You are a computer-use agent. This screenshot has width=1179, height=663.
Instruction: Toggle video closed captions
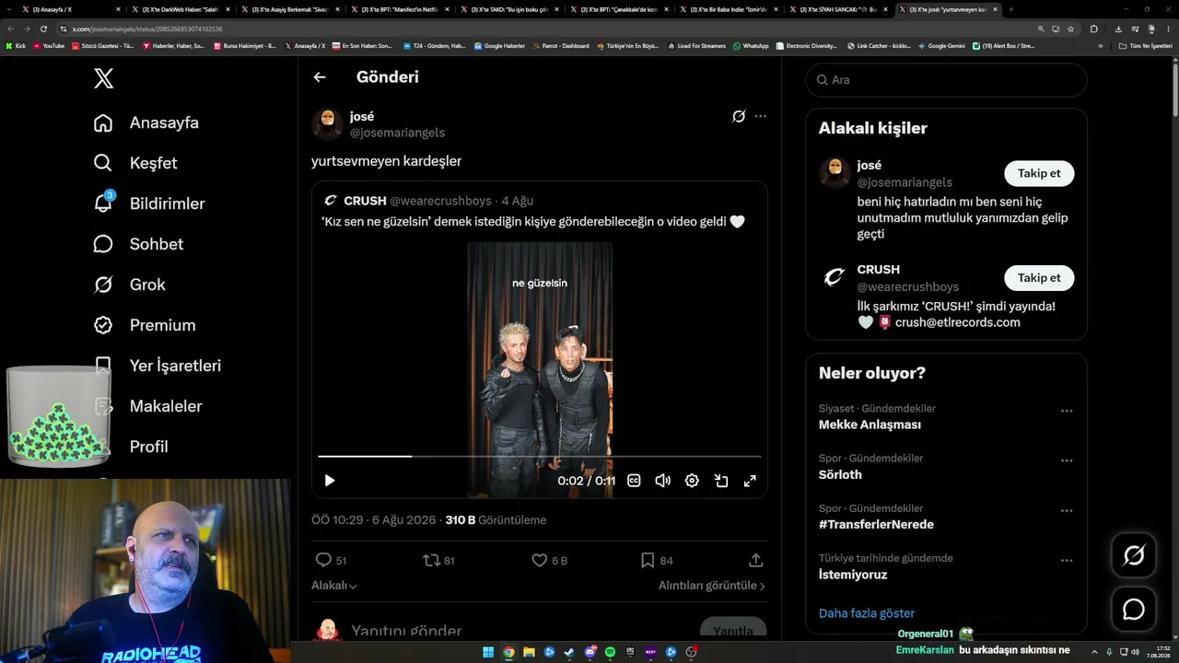tap(634, 481)
